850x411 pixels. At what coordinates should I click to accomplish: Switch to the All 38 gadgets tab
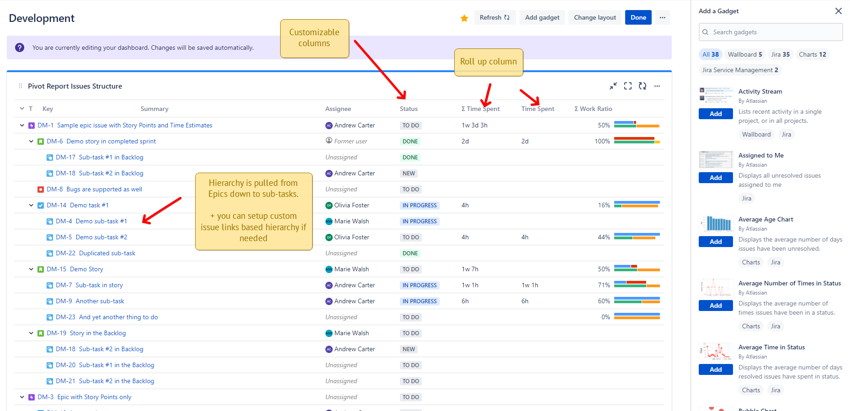(x=711, y=54)
